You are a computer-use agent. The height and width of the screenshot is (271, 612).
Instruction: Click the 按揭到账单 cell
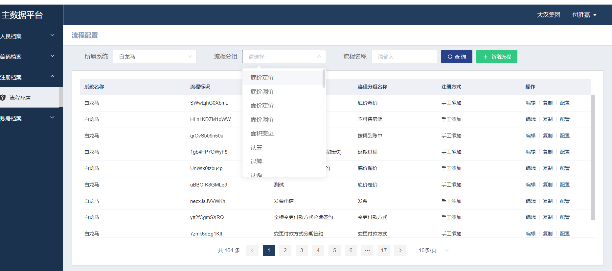click(x=370, y=136)
